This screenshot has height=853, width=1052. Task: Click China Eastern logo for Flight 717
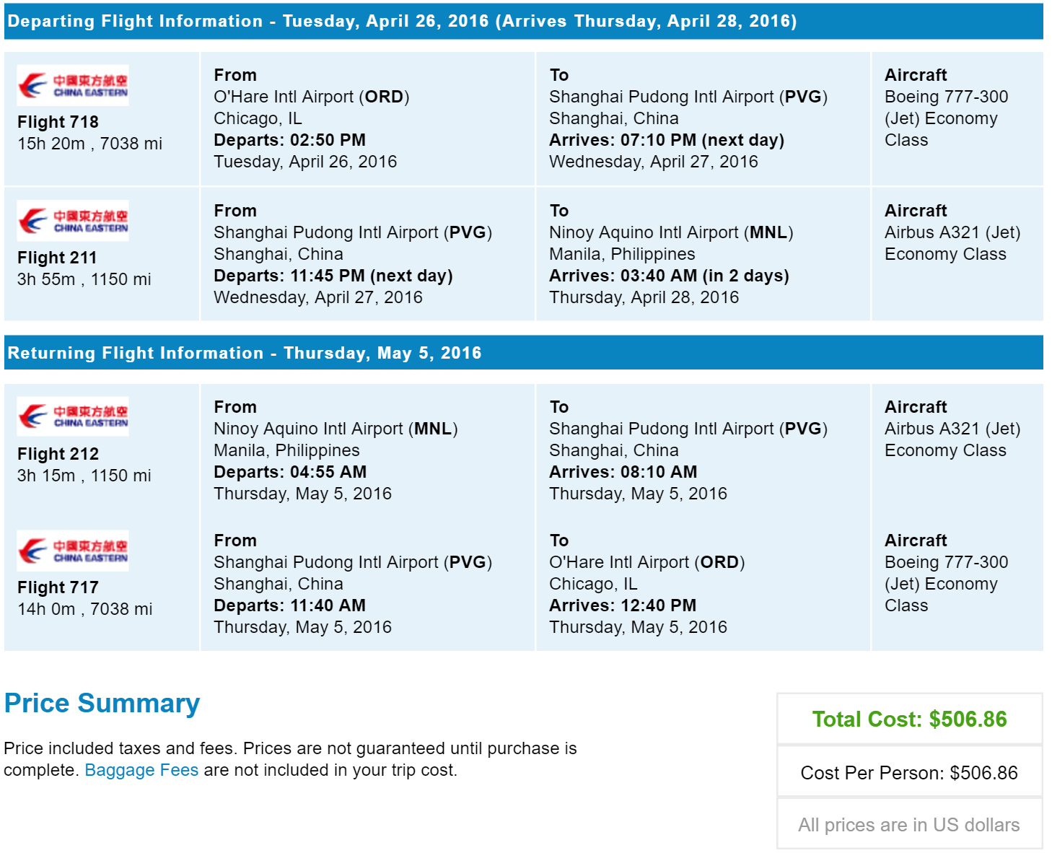click(x=73, y=551)
